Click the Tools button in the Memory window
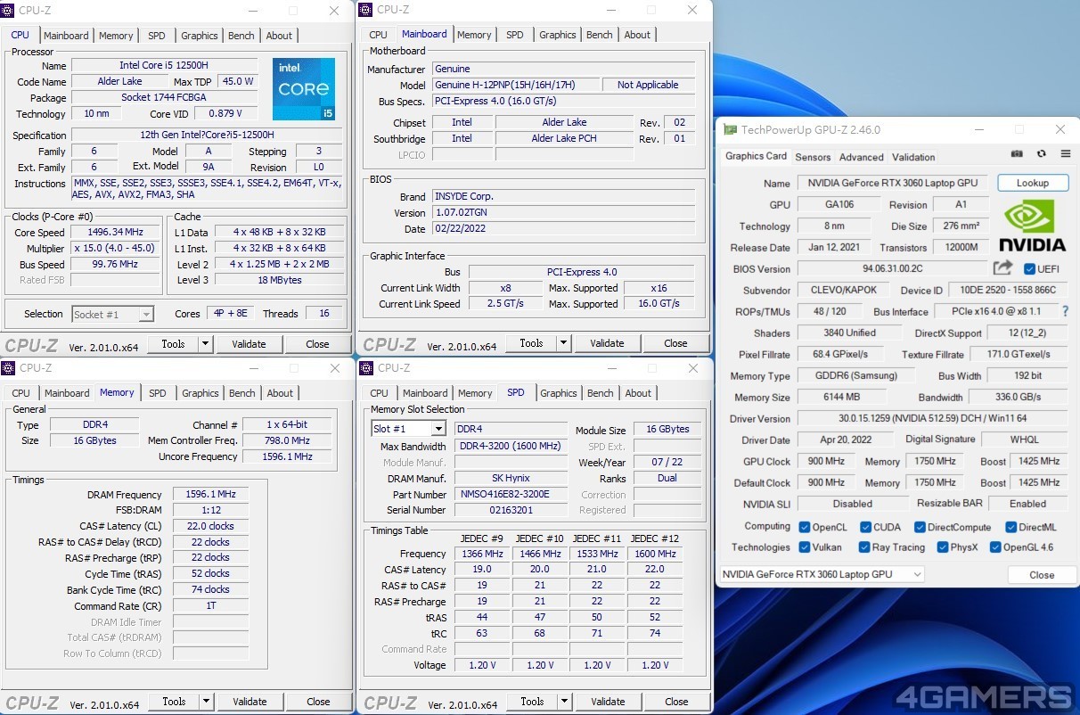This screenshot has width=1080, height=715. (174, 702)
